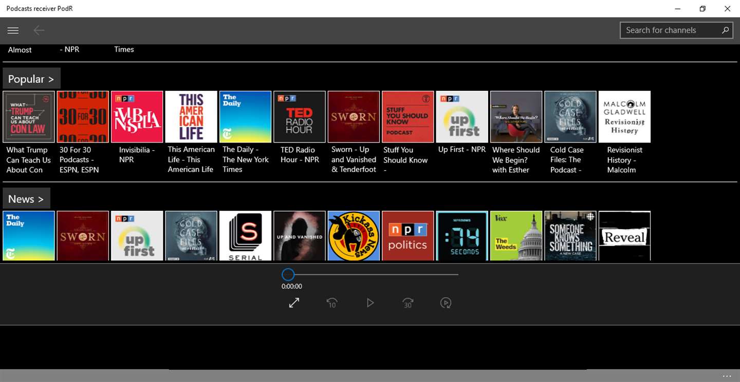Click the 'Up First - NPR' title

point(462,149)
